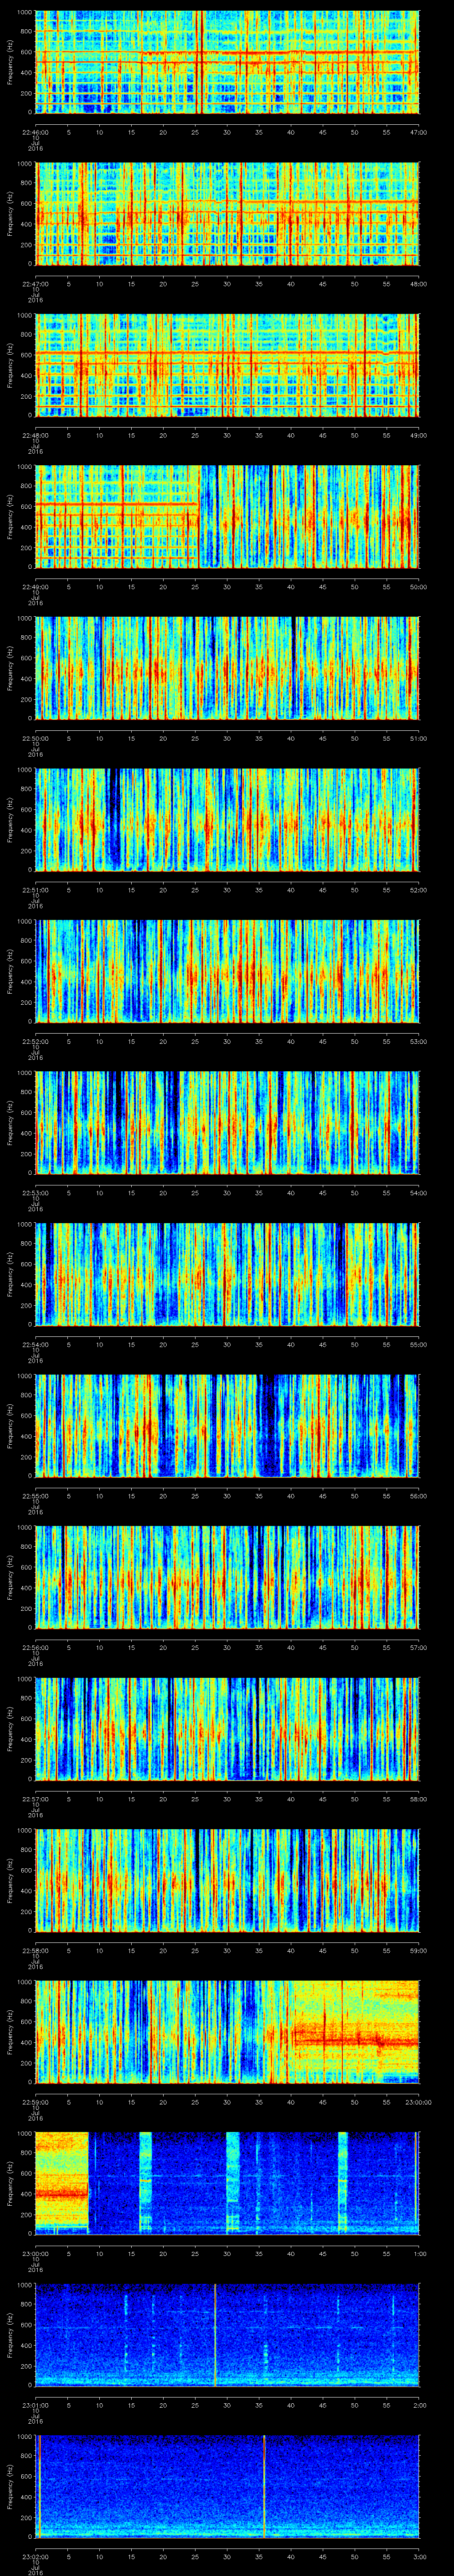Click the spectrogram panel starting at 22:57:00
454x2576 pixels.
tap(227, 1729)
